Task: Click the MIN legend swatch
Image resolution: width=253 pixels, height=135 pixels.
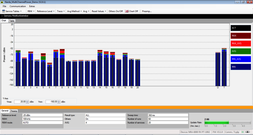Action: (x=241, y=67)
